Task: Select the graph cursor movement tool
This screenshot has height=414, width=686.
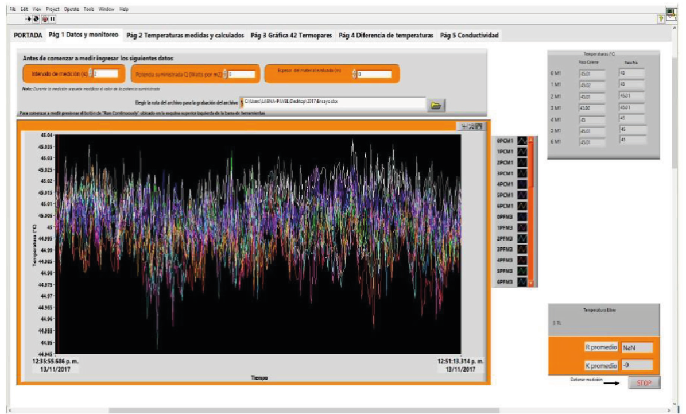Action: 464,126
